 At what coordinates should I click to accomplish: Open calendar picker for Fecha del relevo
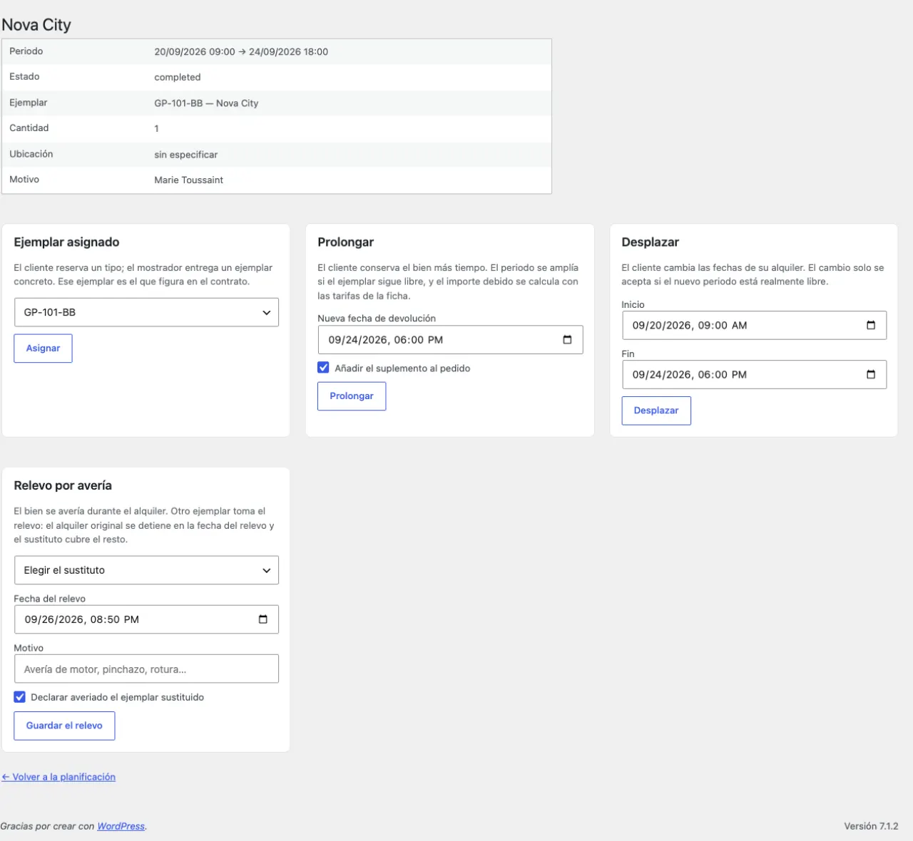tap(263, 619)
